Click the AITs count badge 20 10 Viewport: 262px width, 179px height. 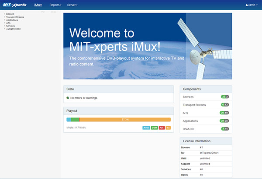point(224,113)
